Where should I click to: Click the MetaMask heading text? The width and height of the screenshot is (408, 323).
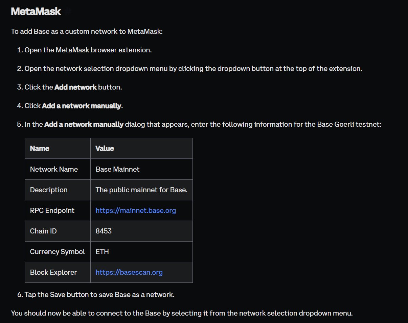[36, 11]
